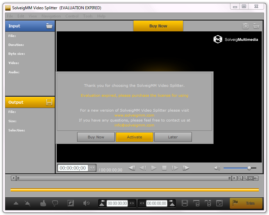This screenshot has width=269, height=215.
Task: Play the video
Action: tap(154, 168)
